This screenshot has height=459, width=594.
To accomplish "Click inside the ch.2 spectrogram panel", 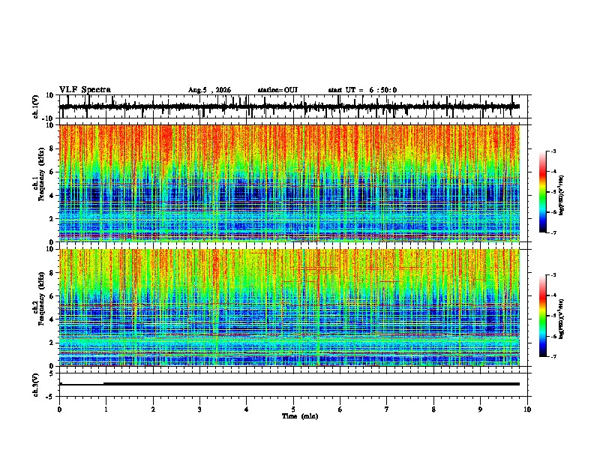I will point(289,307).
